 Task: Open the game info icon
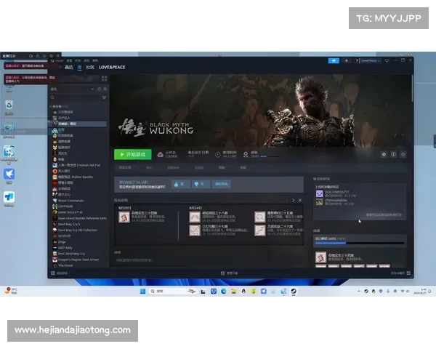[393, 154]
